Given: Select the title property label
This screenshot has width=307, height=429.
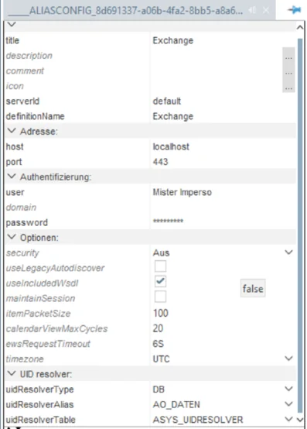Looking at the screenshot, I should click(x=12, y=40).
